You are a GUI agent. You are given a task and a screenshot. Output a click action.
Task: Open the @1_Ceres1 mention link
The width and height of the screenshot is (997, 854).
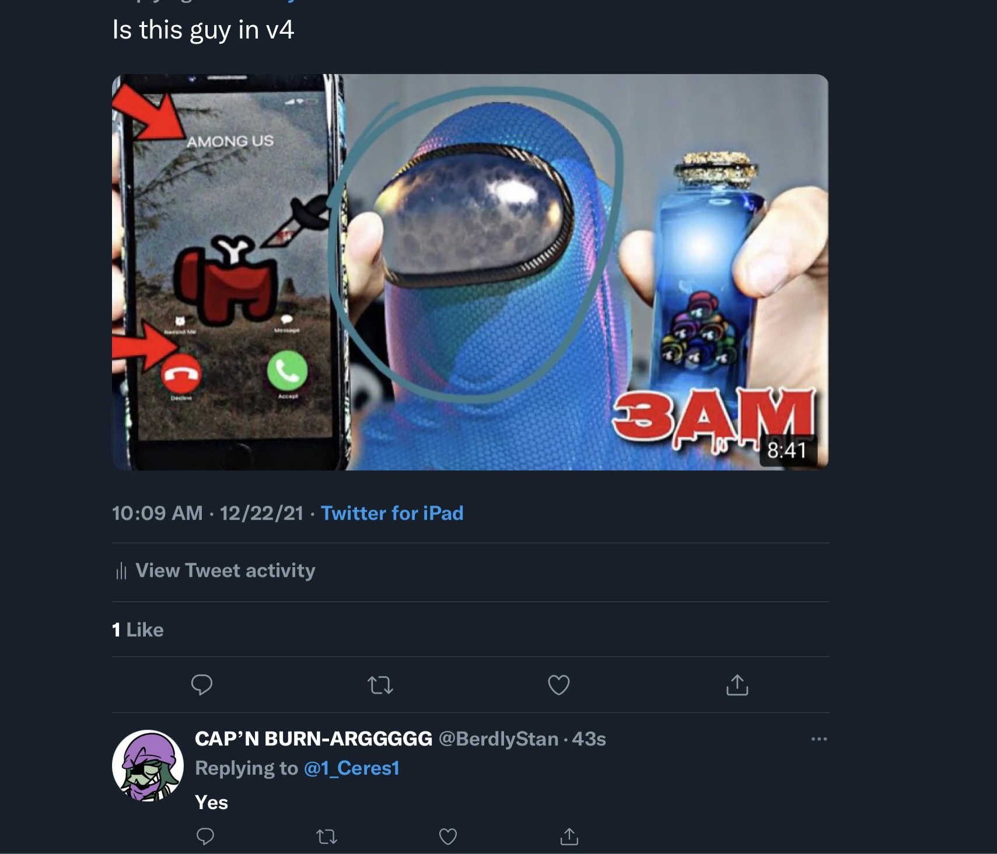click(351, 768)
